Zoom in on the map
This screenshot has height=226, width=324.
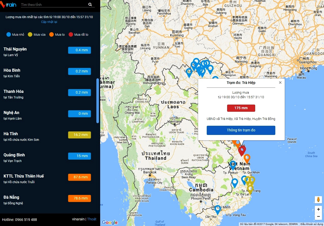point(318,209)
